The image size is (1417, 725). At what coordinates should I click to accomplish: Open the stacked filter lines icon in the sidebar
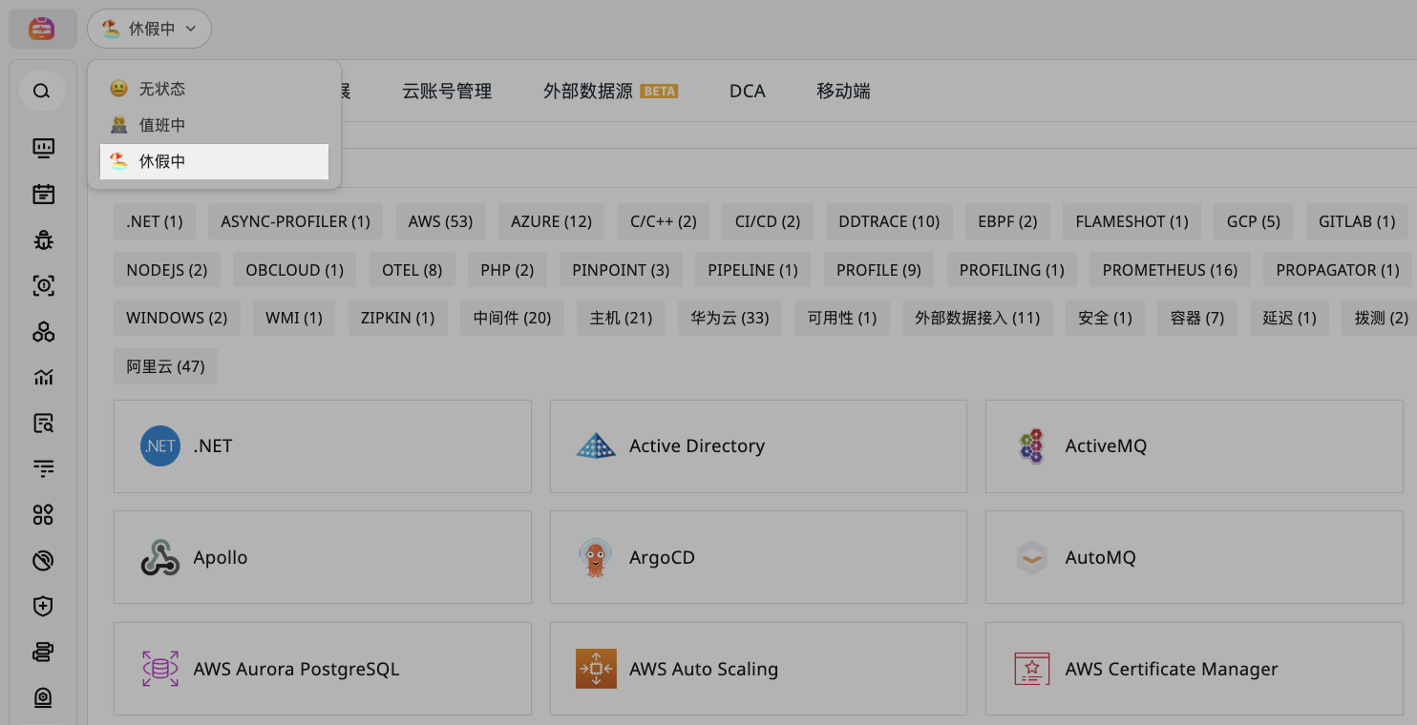click(x=43, y=468)
